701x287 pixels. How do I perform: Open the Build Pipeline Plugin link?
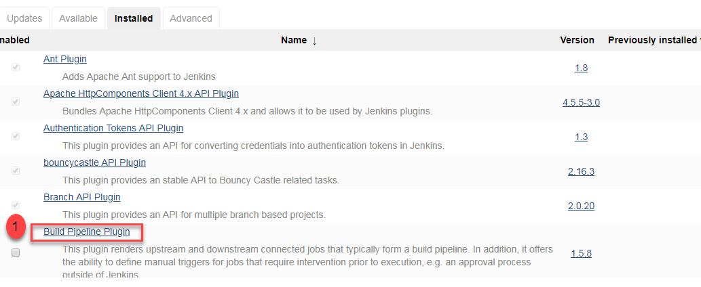(86, 231)
